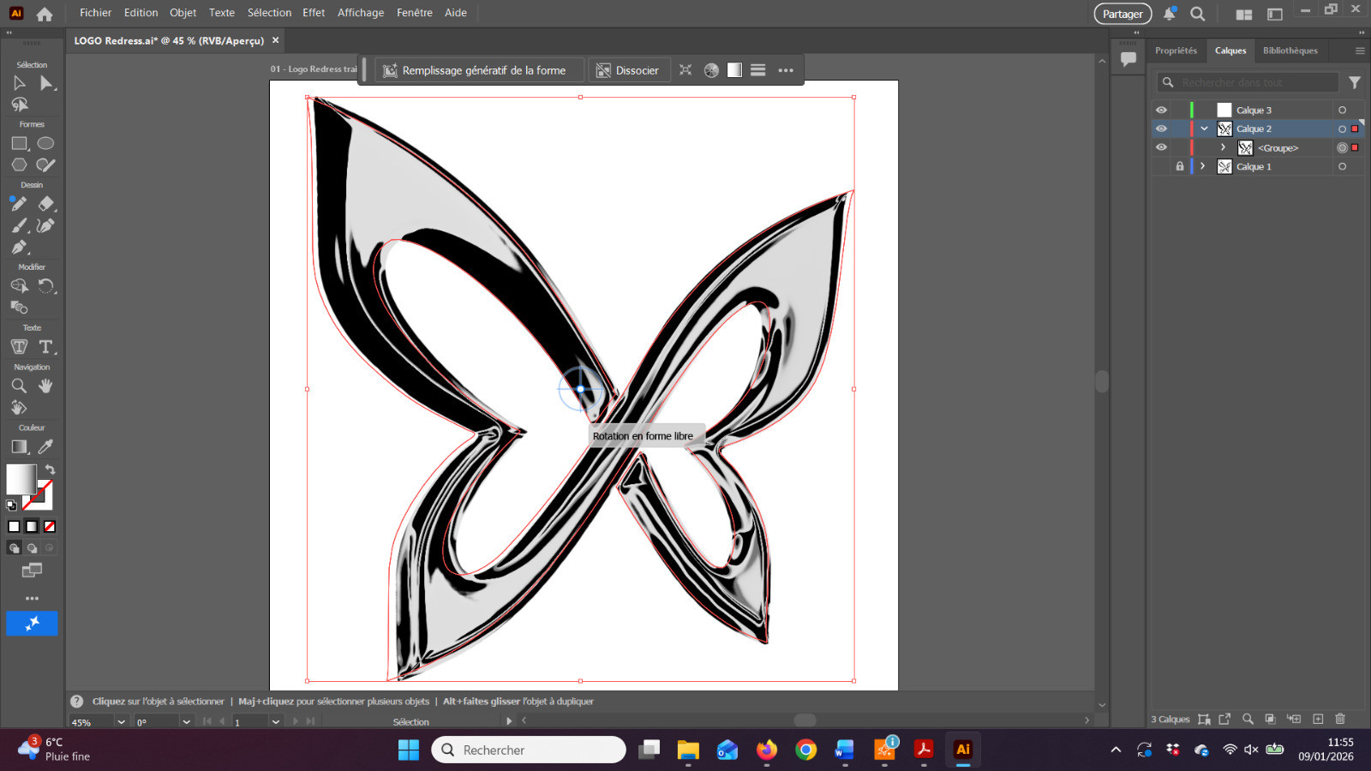Click the delete layer trash icon

point(1341,720)
